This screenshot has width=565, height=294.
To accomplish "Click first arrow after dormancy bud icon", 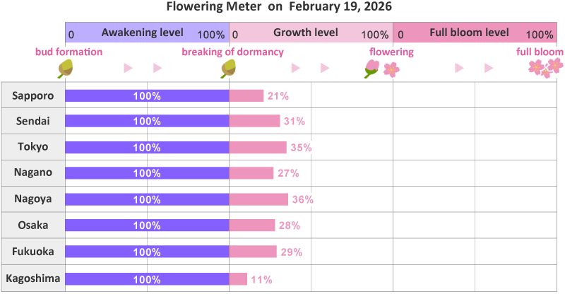I will pyautogui.click(x=295, y=69).
